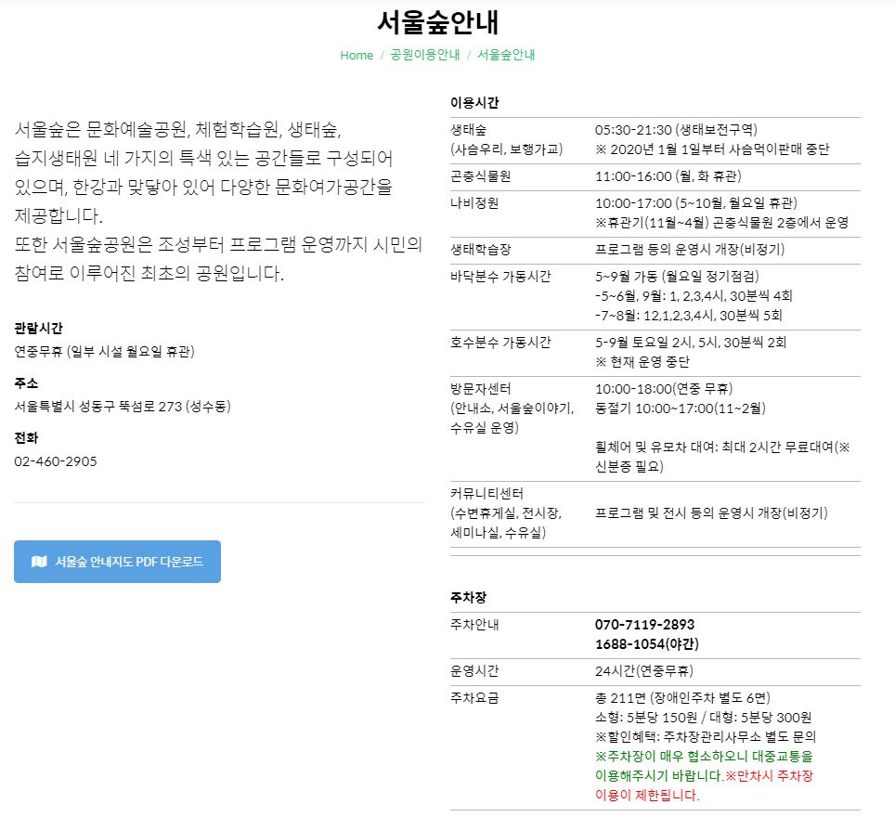
Task: Click the 할인혜택 주차장관리사무소 별도 문의 line
Action: pos(706,736)
